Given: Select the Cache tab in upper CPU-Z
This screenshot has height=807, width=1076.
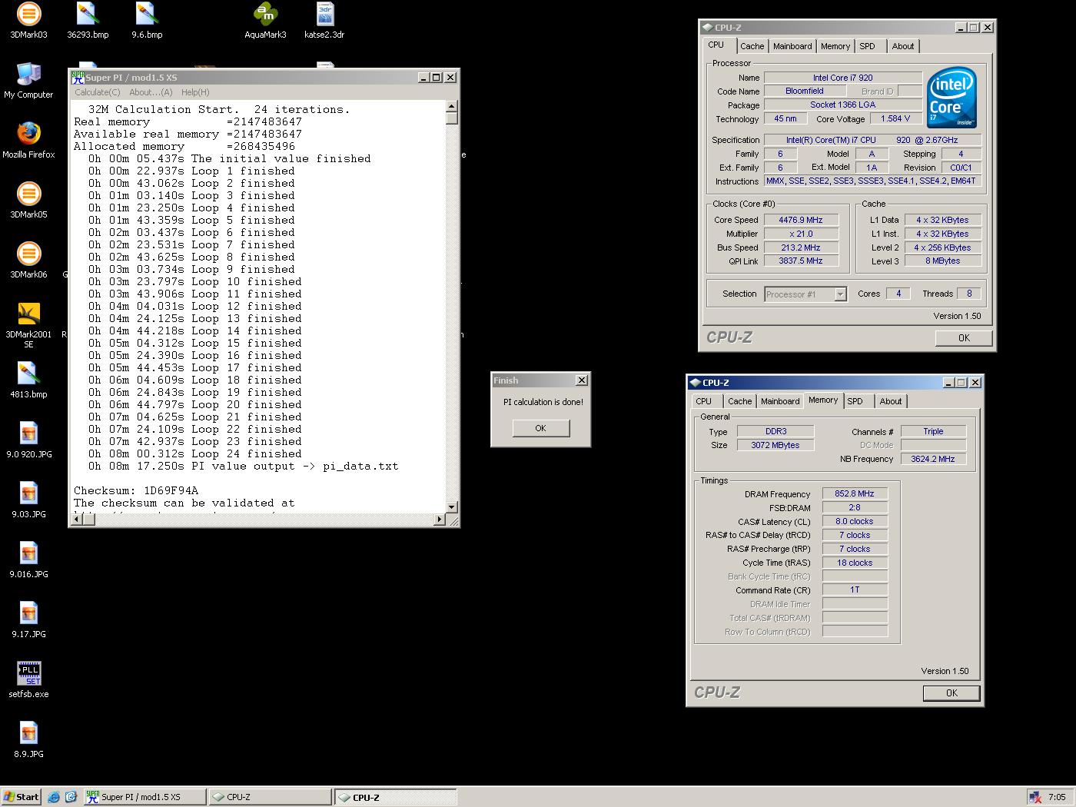Looking at the screenshot, I should 752,46.
